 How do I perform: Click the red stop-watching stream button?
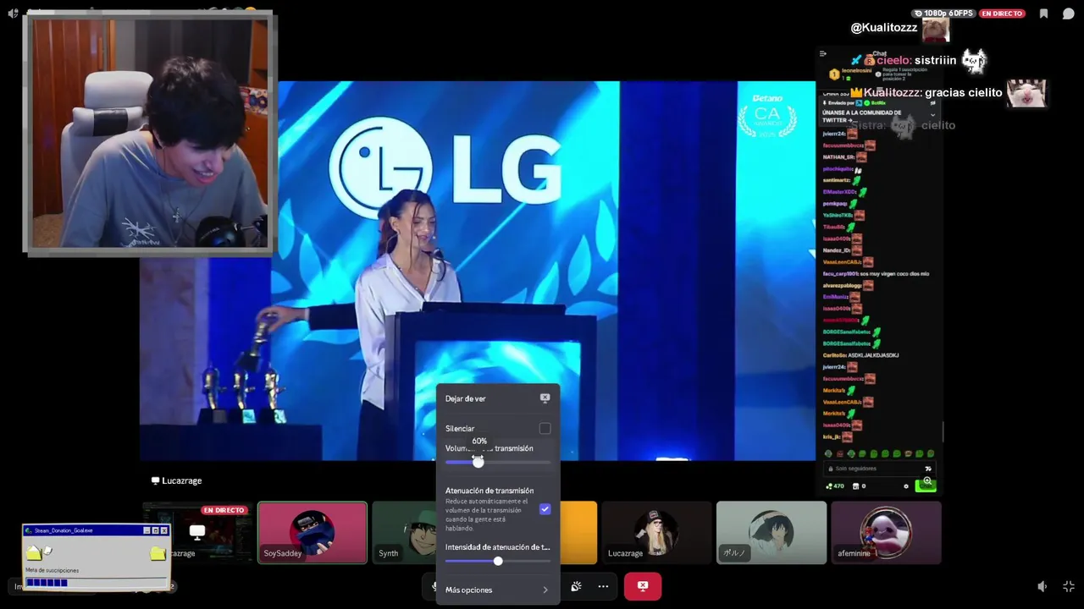coord(643,586)
